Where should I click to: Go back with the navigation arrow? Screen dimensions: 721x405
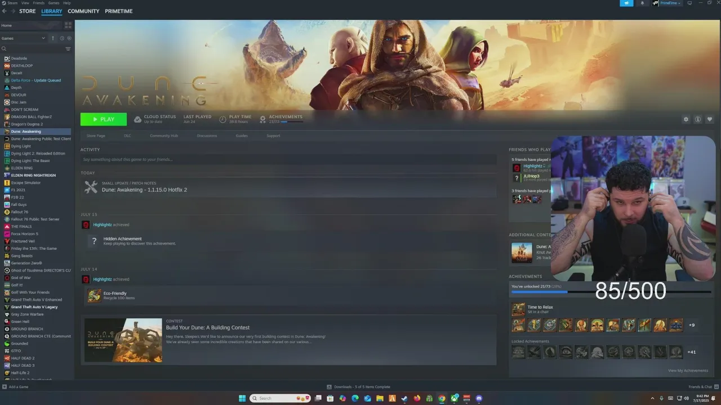click(x=5, y=11)
